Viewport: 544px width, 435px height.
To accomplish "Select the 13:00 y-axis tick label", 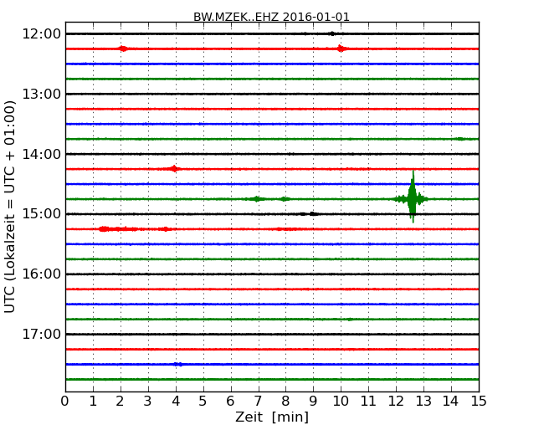I will 41,94.
